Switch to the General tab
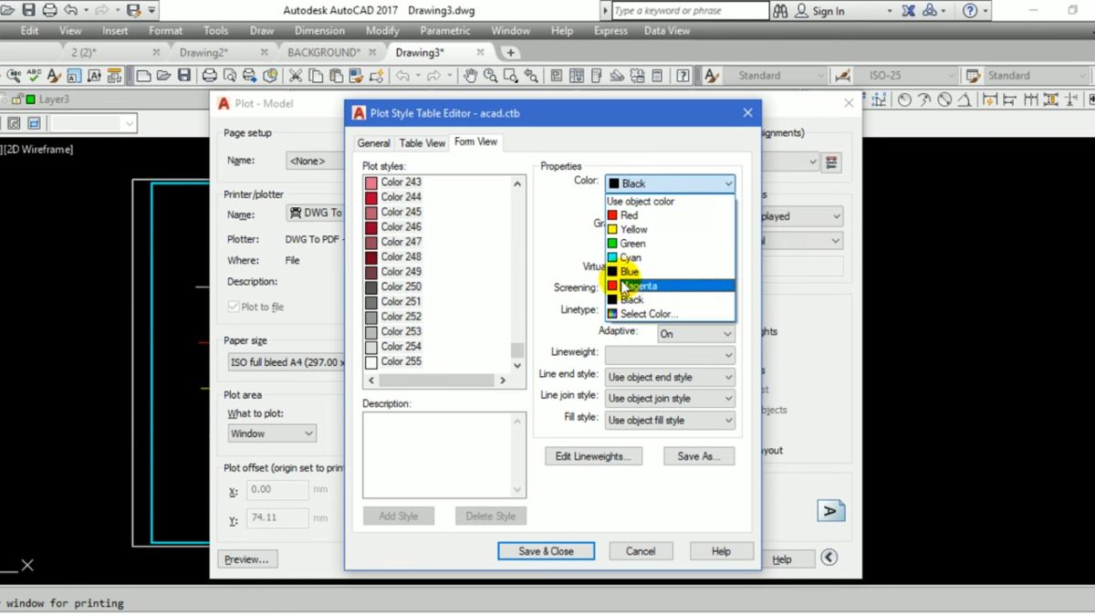The height and width of the screenshot is (616, 1095). coord(373,143)
